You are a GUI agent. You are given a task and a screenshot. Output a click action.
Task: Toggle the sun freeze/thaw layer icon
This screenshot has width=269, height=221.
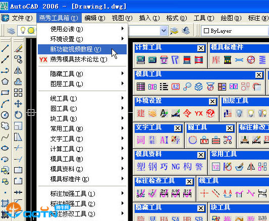tap(31, 31)
